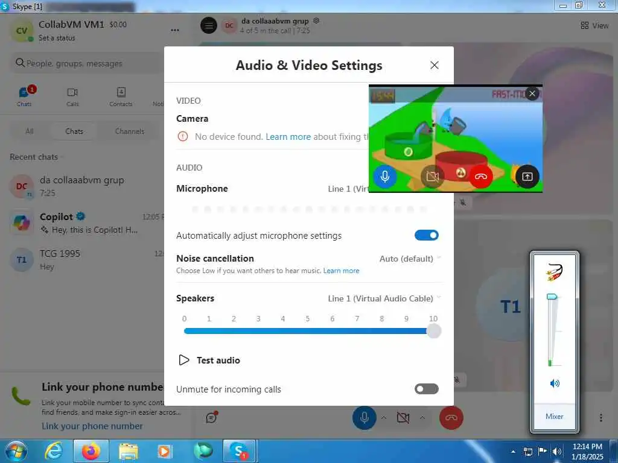The height and width of the screenshot is (463, 618).
Task: Toggle the sidebar hamburger menu button
Action: point(209,25)
